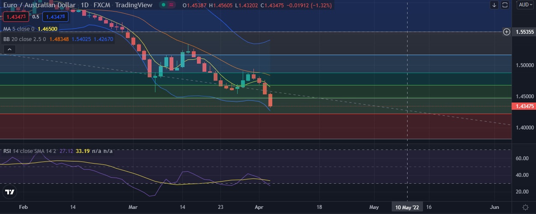Click the spread value 0.5
Screen dimensions: 536x214
(x=36, y=17)
